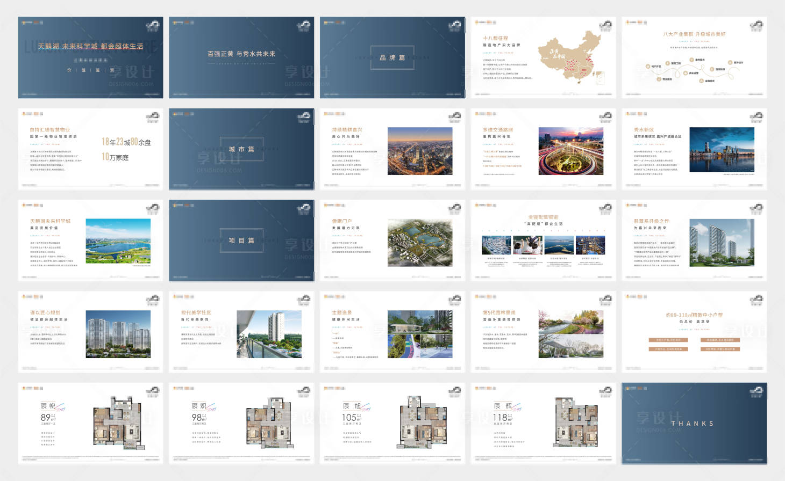This screenshot has height=481, width=785.
Task: Click the corner logo on THANKS slide
Action: pyautogui.click(x=757, y=391)
